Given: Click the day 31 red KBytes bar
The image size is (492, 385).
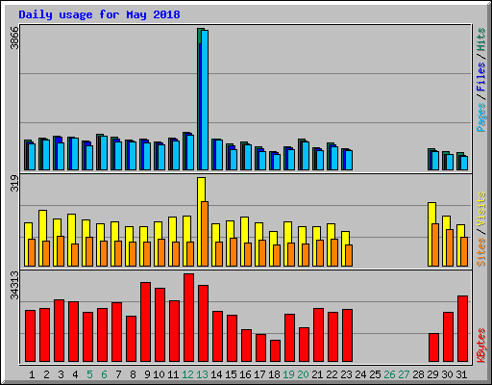Looking at the screenshot, I should [x=462, y=329].
